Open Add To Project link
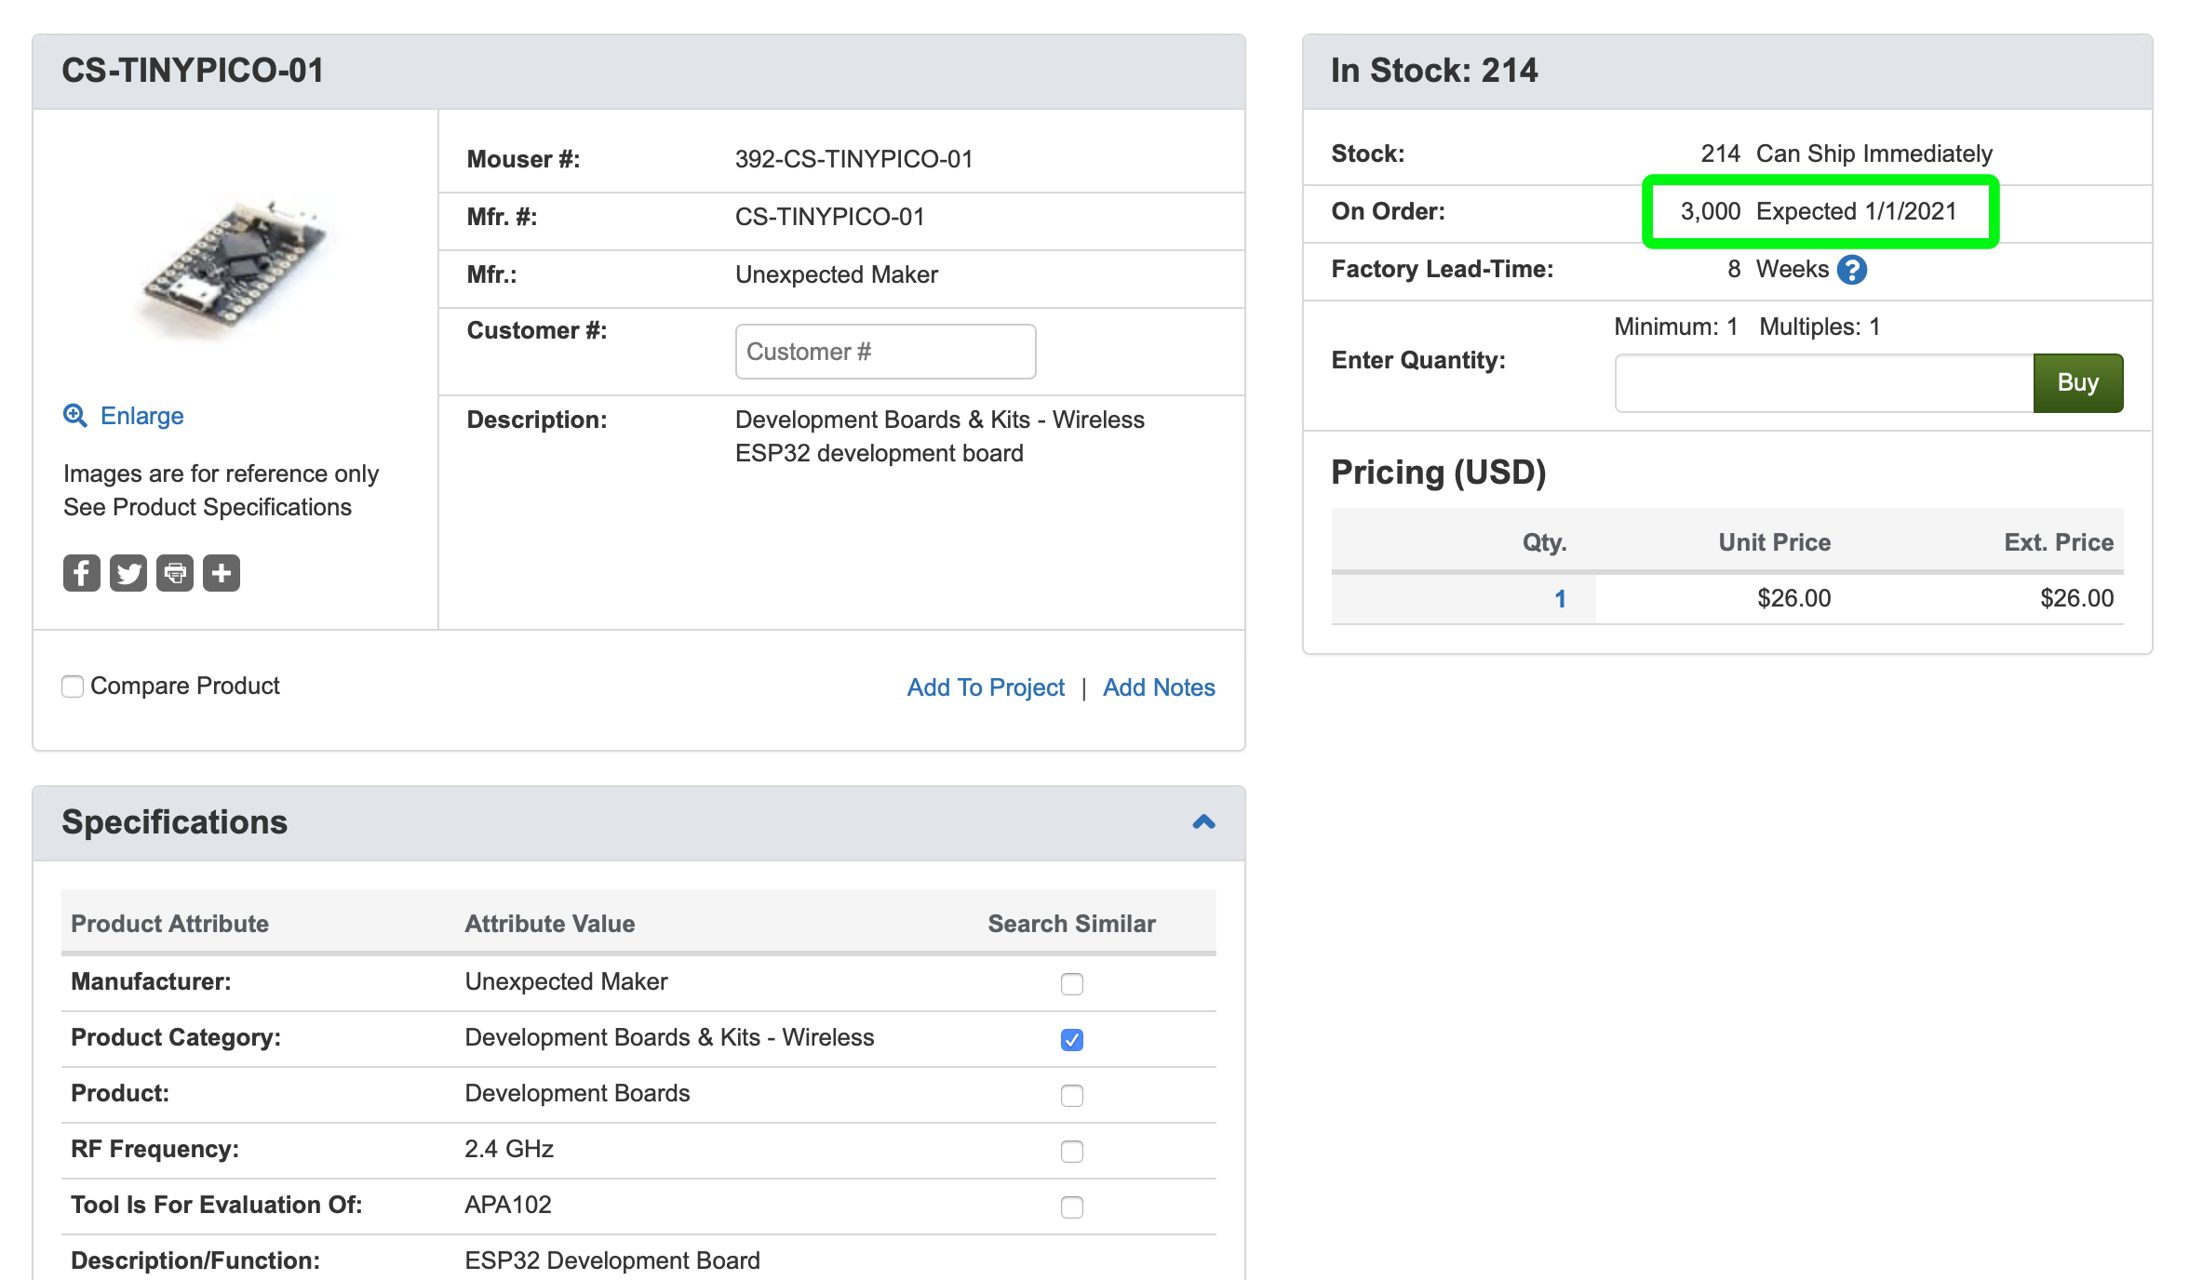This screenshot has width=2189, height=1280. [986, 687]
